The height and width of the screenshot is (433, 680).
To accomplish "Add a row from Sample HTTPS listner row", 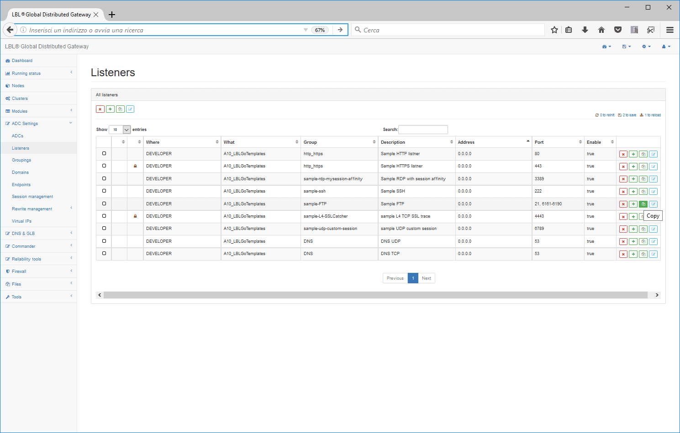I will click(x=633, y=167).
